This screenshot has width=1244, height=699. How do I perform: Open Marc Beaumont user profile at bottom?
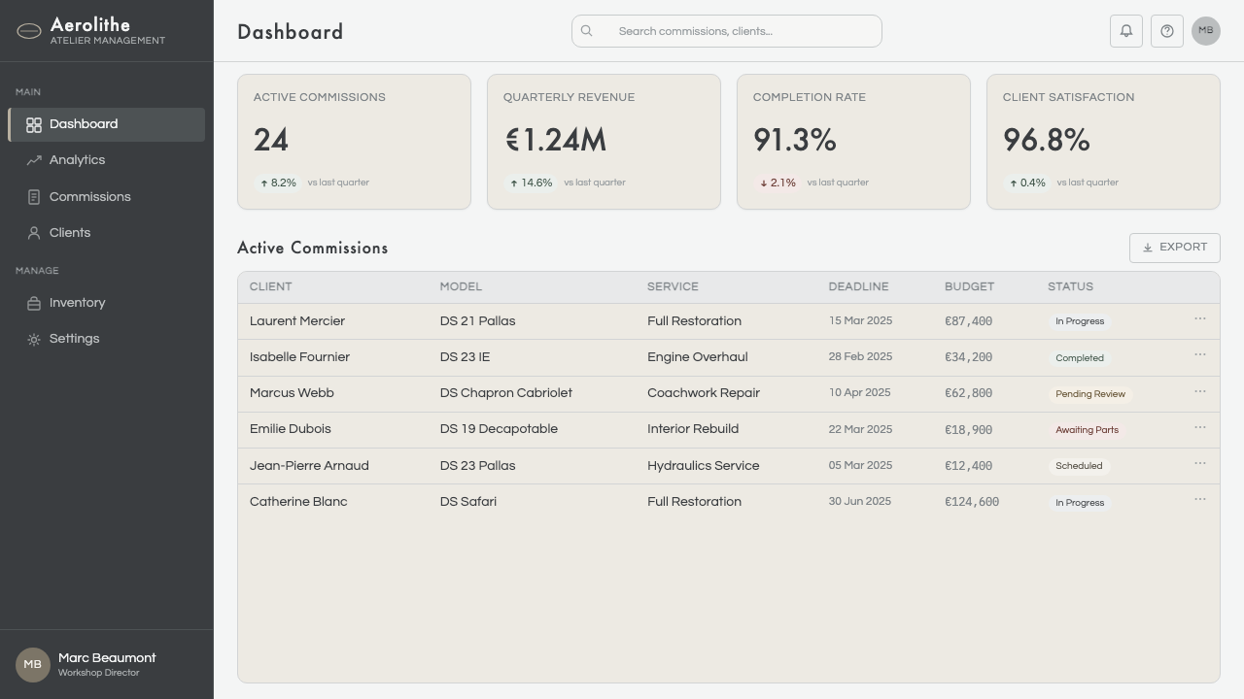[x=107, y=665]
